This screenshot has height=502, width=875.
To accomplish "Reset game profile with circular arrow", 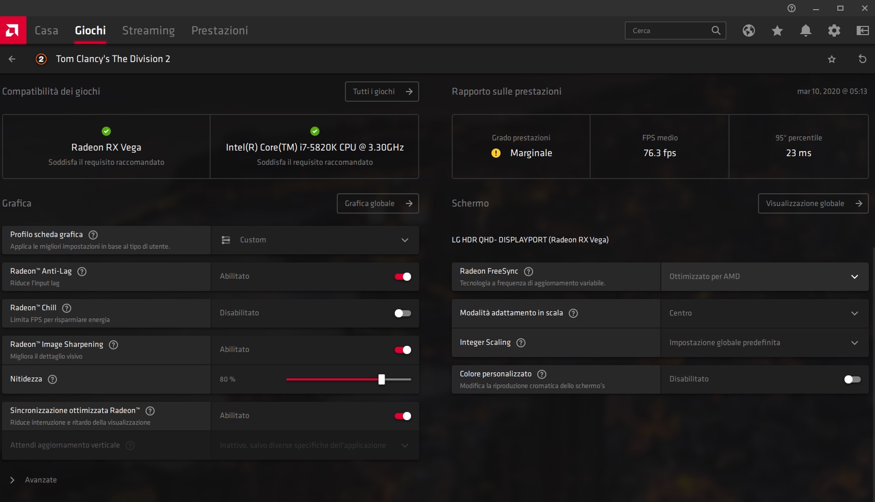I will (x=862, y=59).
